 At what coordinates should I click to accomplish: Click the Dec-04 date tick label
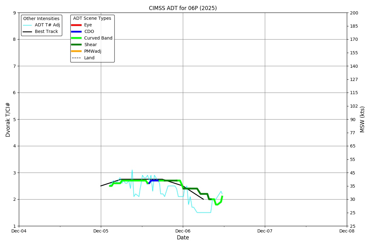point(19,231)
